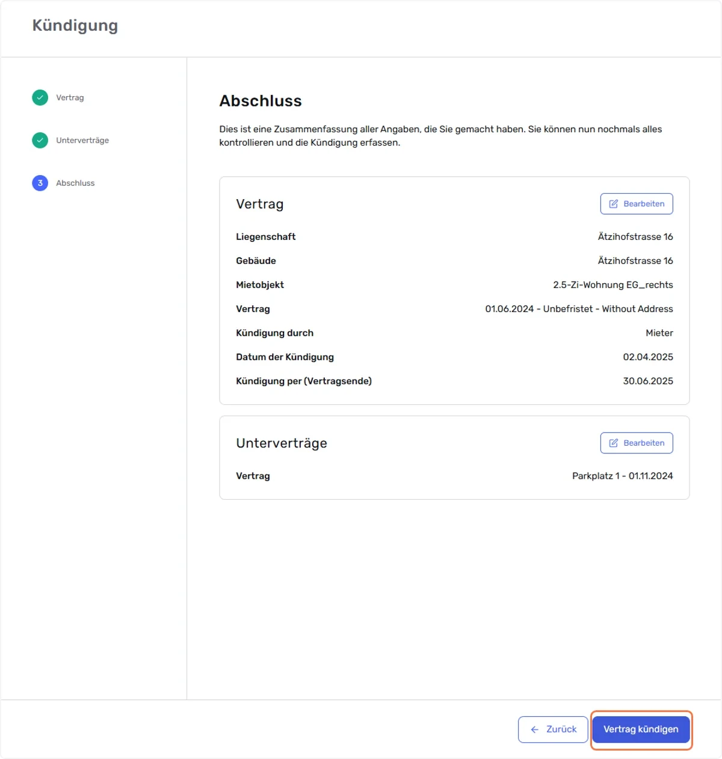Click the blue step 3 circle icon
This screenshot has width=722, height=759.
point(40,183)
